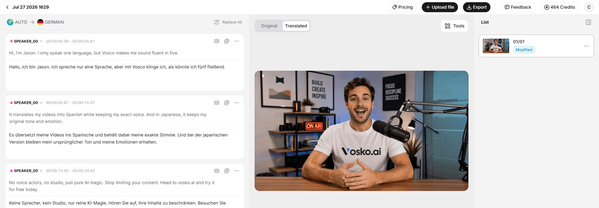The width and height of the screenshot is (599, 208).
Task: Click the timestamp 00:00:05.97 - 00:00:15.37
Action: (x=70, y=103)
